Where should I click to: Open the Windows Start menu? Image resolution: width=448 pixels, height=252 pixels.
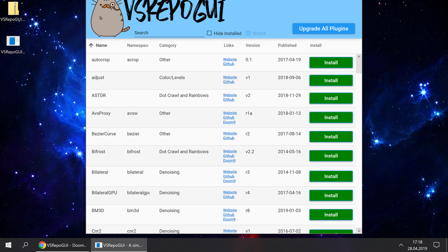click(x=8, y=245)
